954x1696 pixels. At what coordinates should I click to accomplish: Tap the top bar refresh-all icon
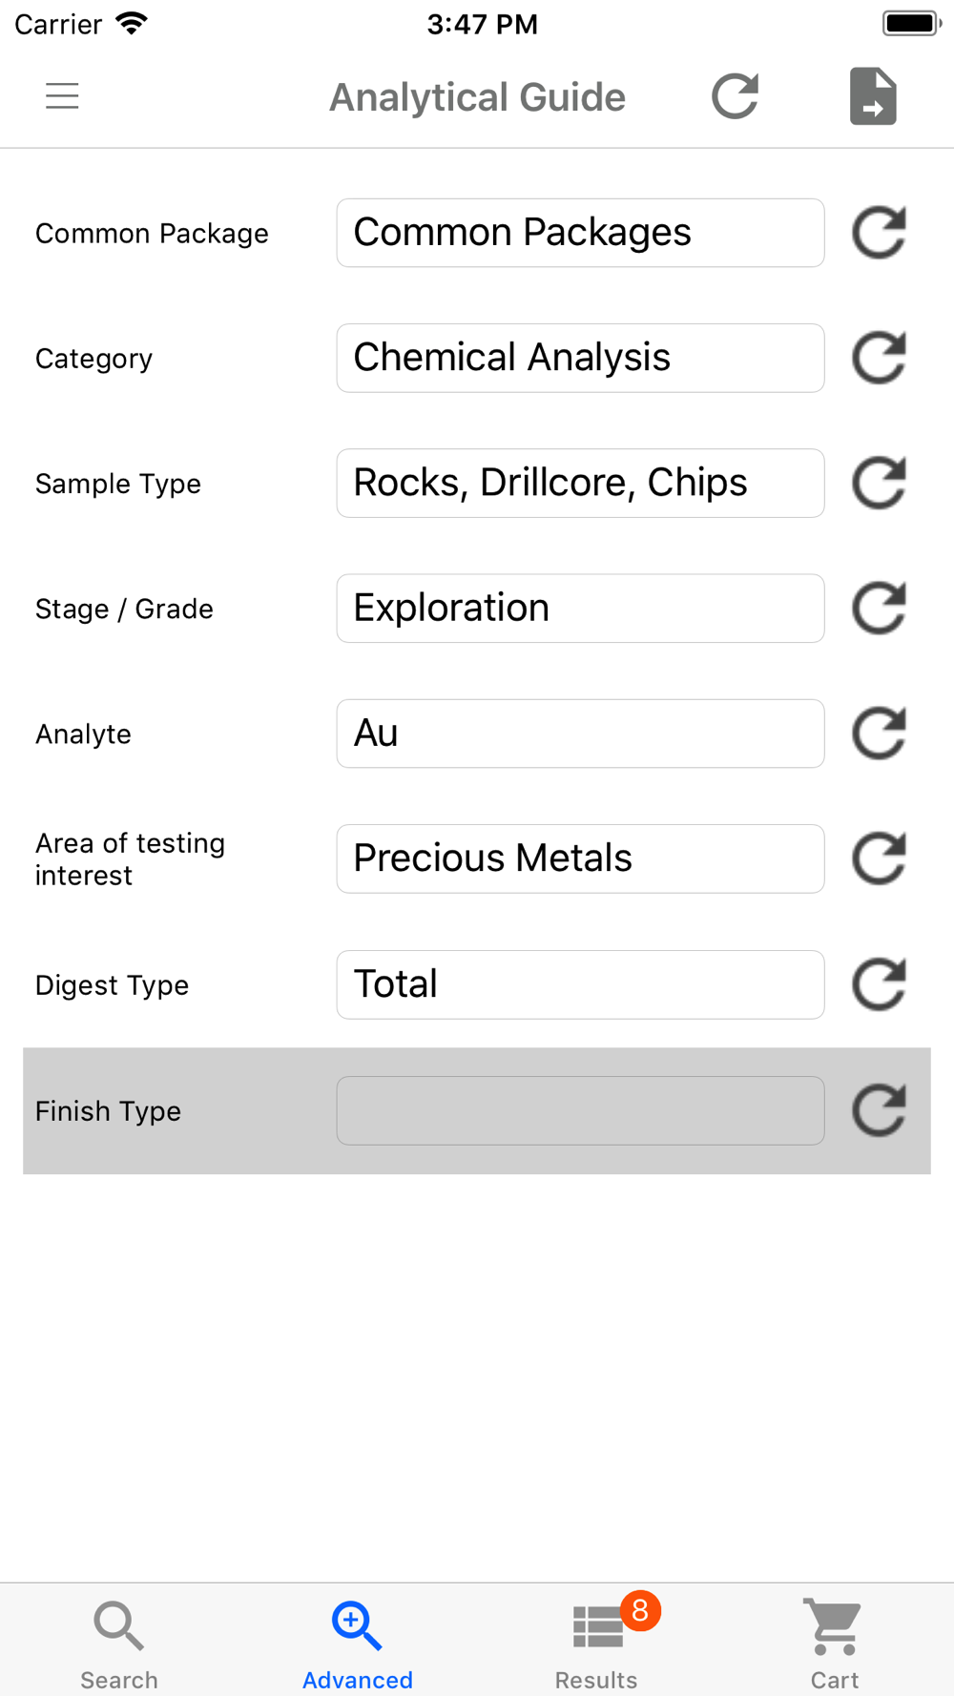(735, 96)
